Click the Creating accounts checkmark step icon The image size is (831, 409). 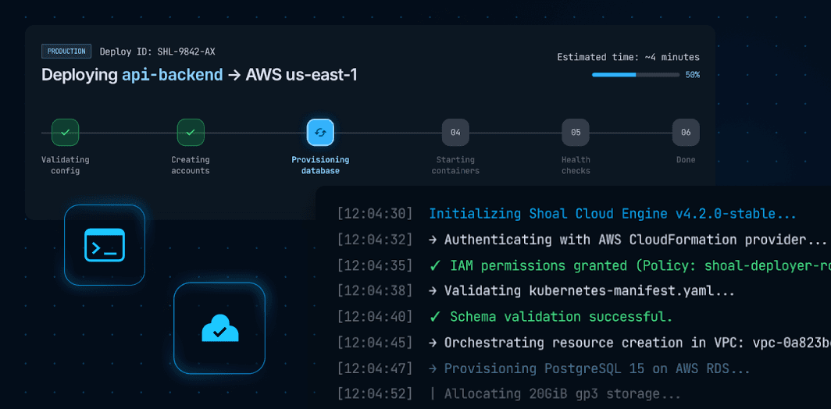pos(191,133)
